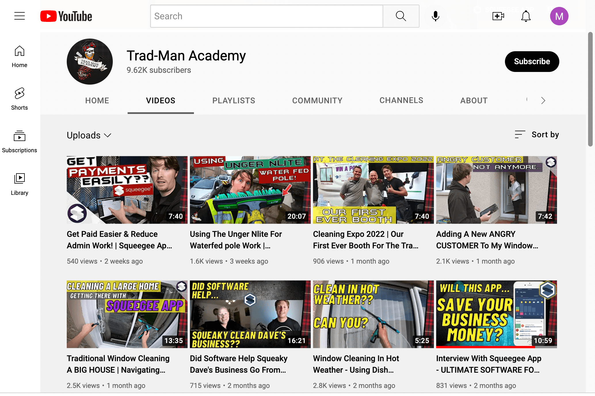Click '540 views • 2 weeks ago' text
This screenshot has height=396, width=595.
pyautogui.click(x=105, y=261)
